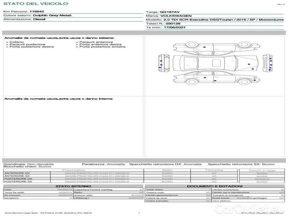Click the 'Cavo elettrico:' row label

click(221, 201)
